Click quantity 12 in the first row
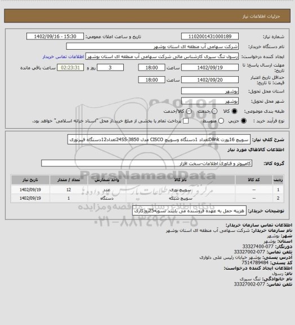This screenshot has height=325, width=295. pyautogui.click(x=69, y=190)
